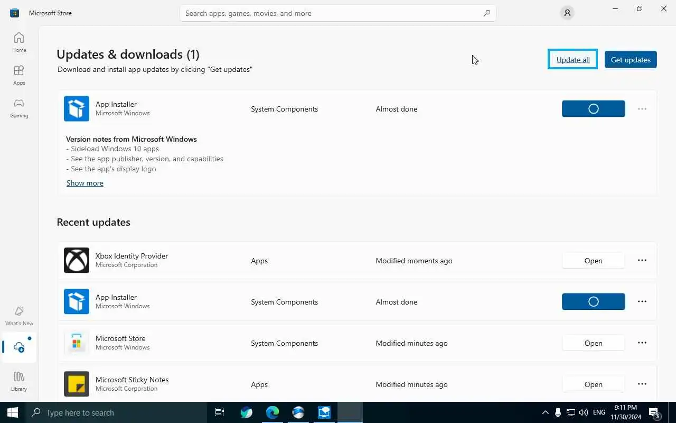Click 'Modified moments ago' status text
This screenshot has height=423, width=676.
(x=414, y=261)
